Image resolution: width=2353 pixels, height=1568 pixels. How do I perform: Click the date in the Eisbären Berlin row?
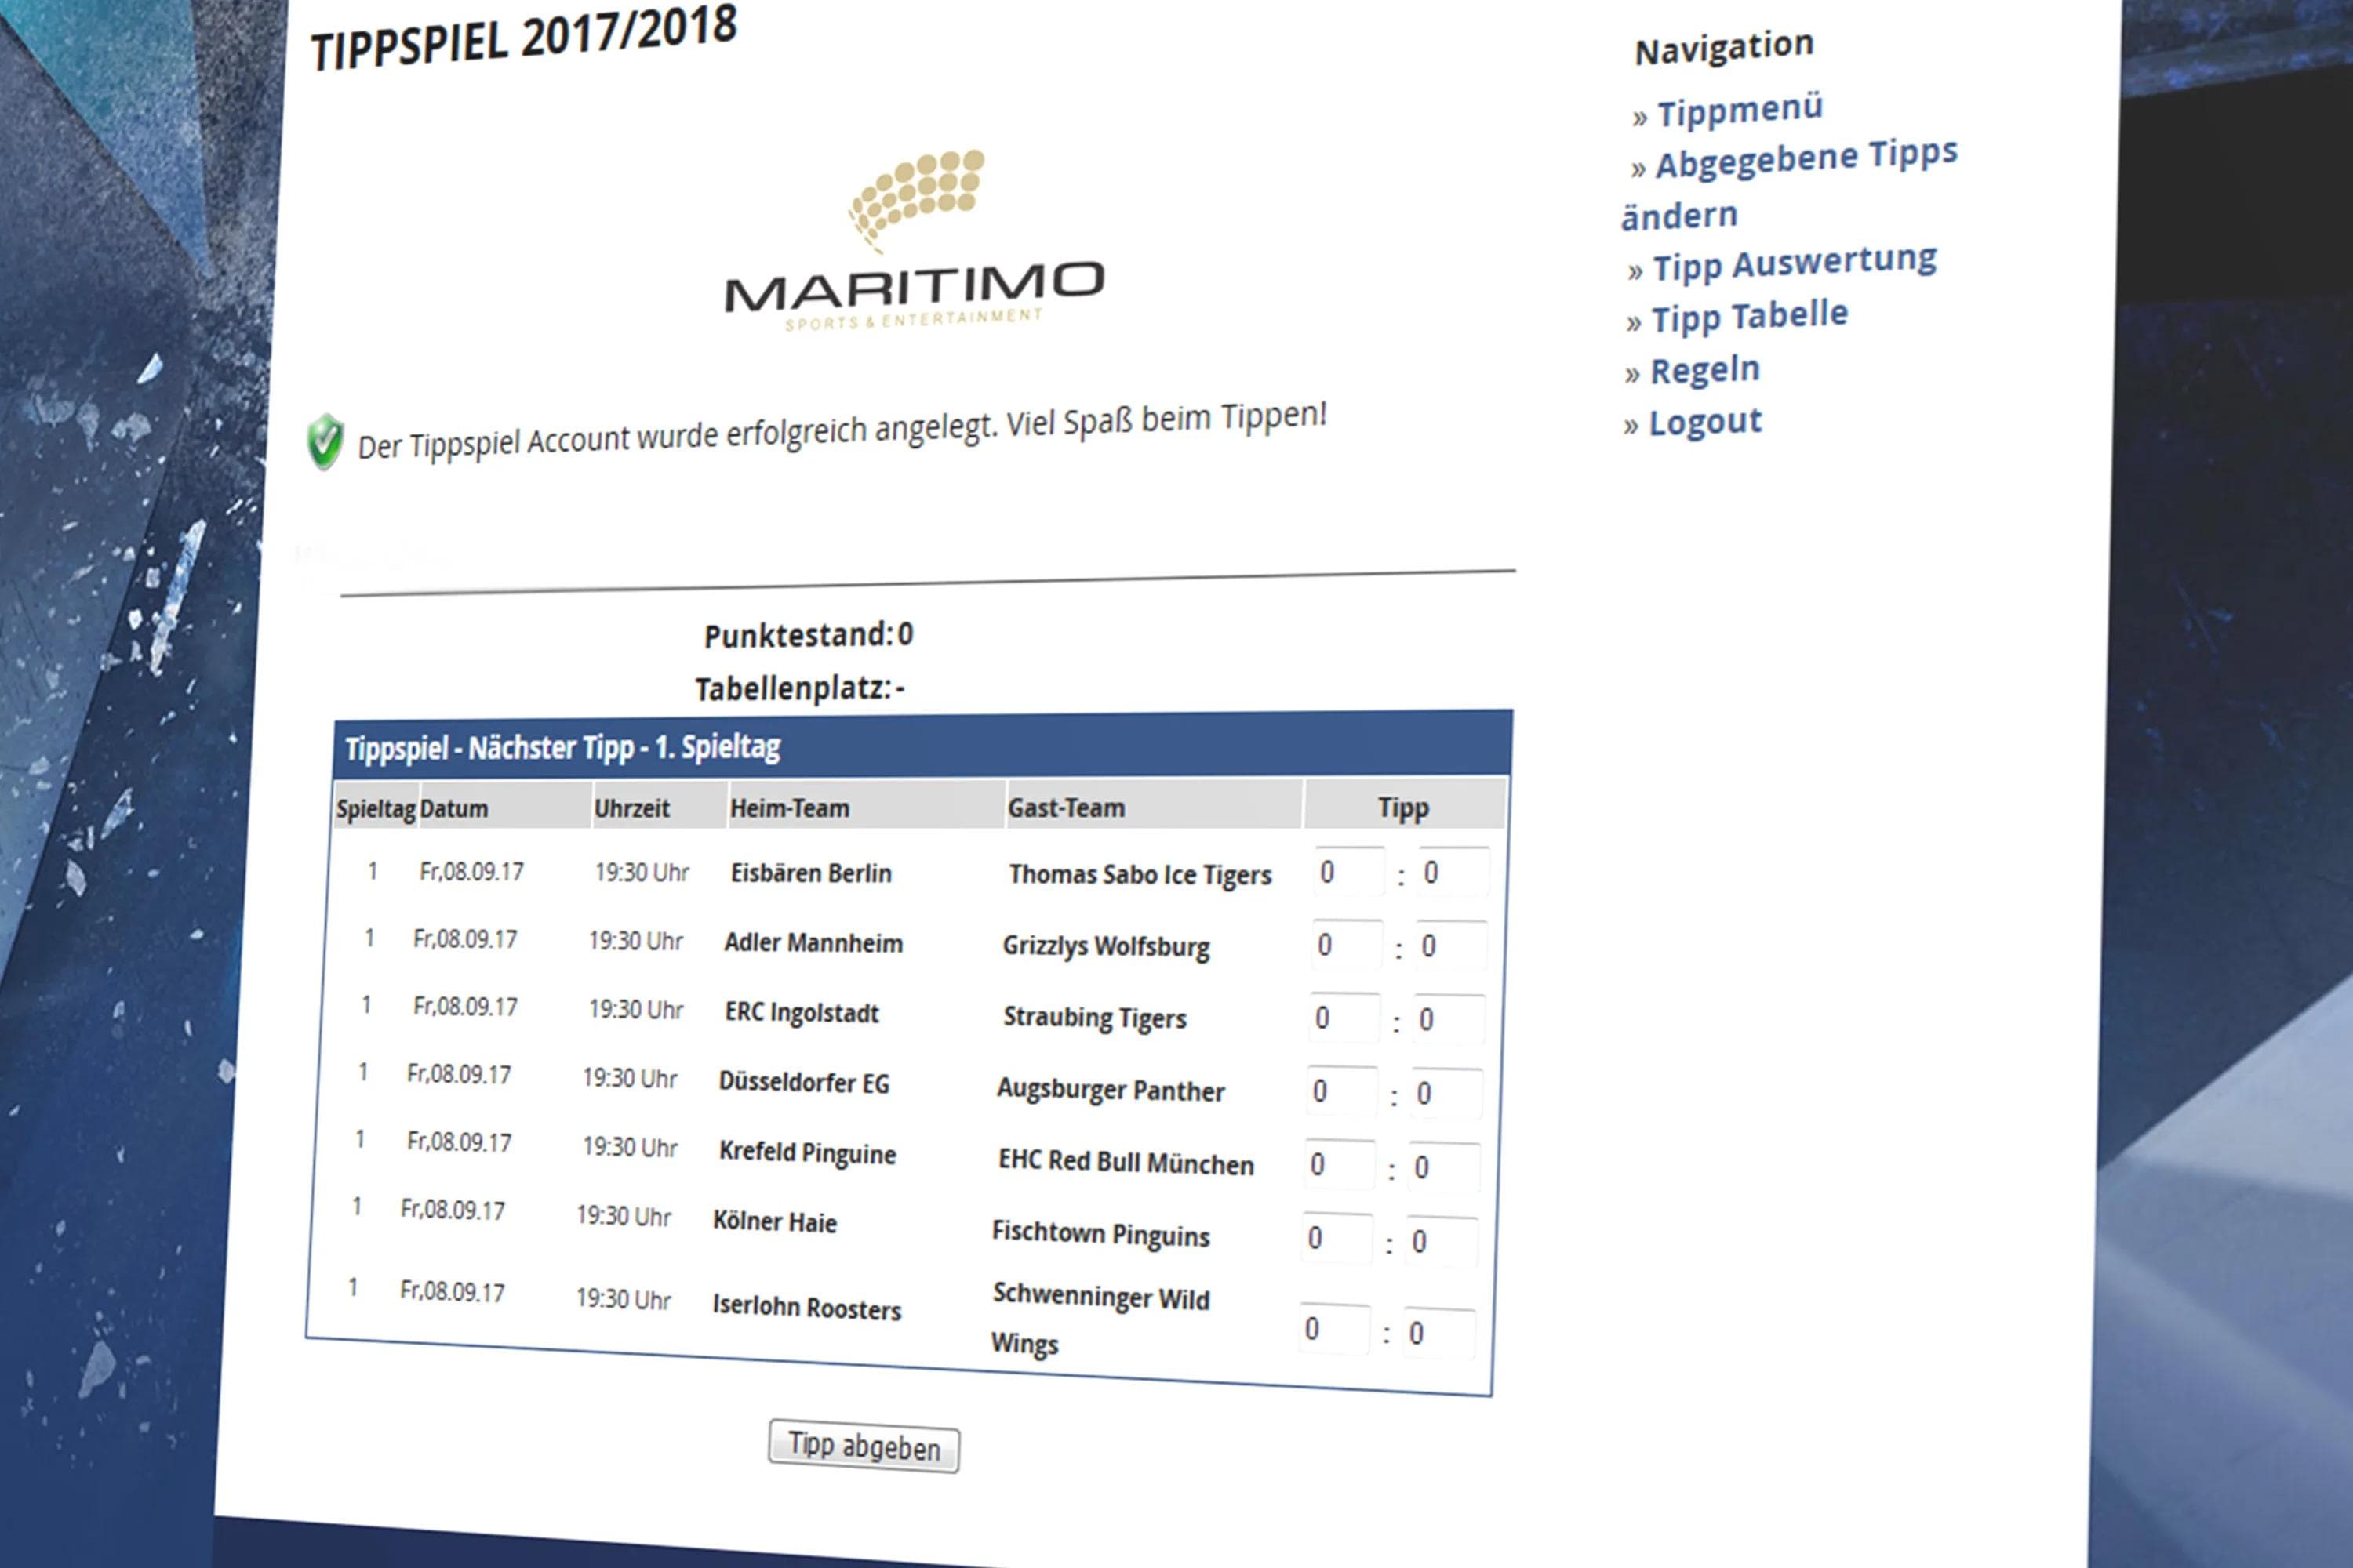[x=471, y=872]
